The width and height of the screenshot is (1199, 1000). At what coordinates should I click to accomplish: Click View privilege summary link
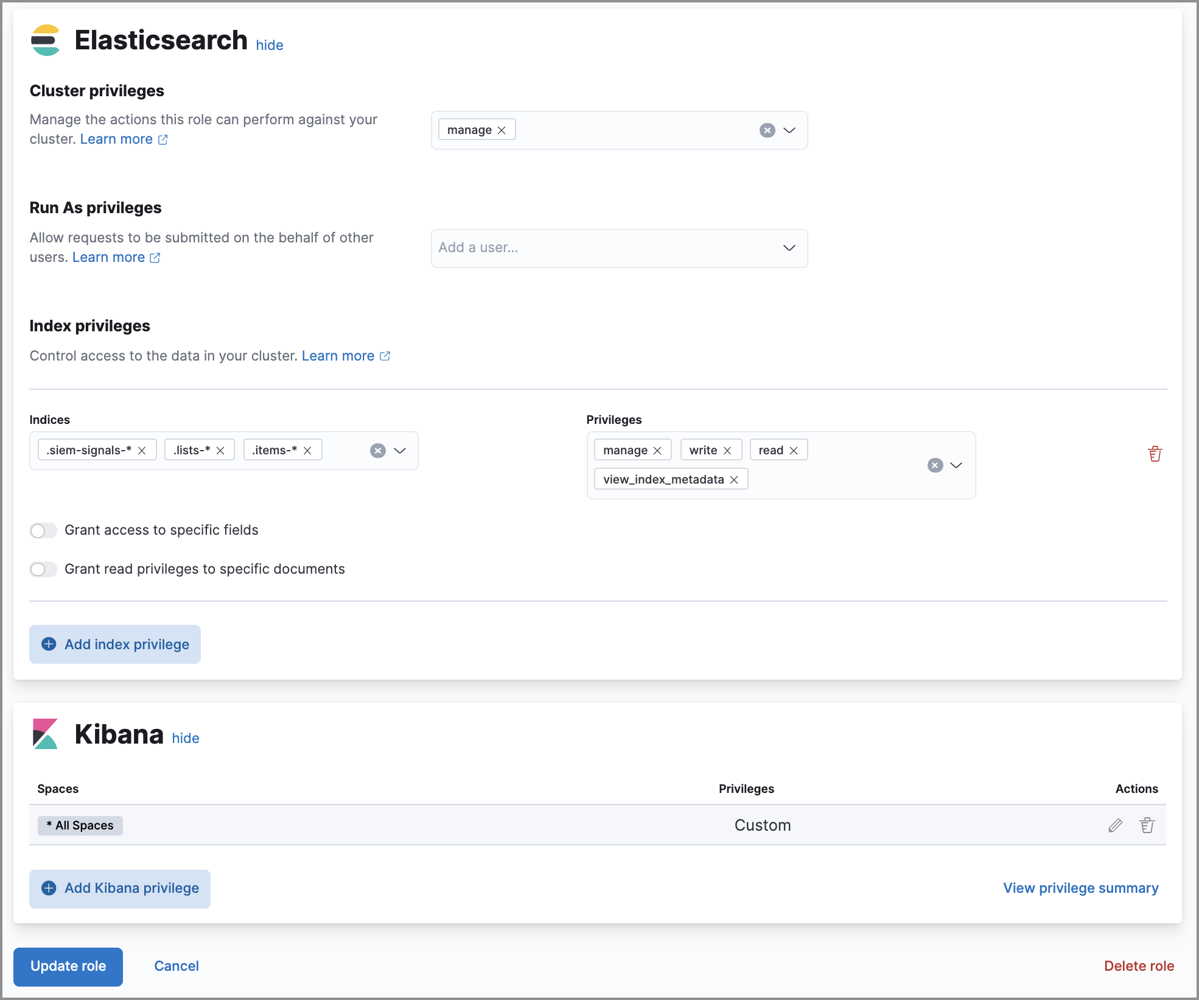[x=1080, y=887]
